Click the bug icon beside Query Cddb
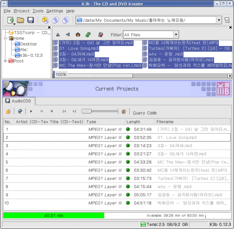 click(x=124, y=111)
